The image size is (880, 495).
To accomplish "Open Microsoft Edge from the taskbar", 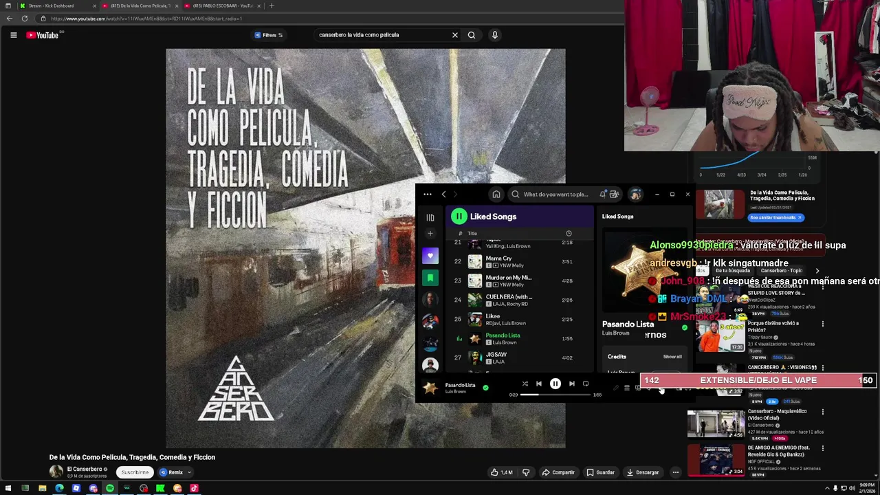I will coord(59,488).
